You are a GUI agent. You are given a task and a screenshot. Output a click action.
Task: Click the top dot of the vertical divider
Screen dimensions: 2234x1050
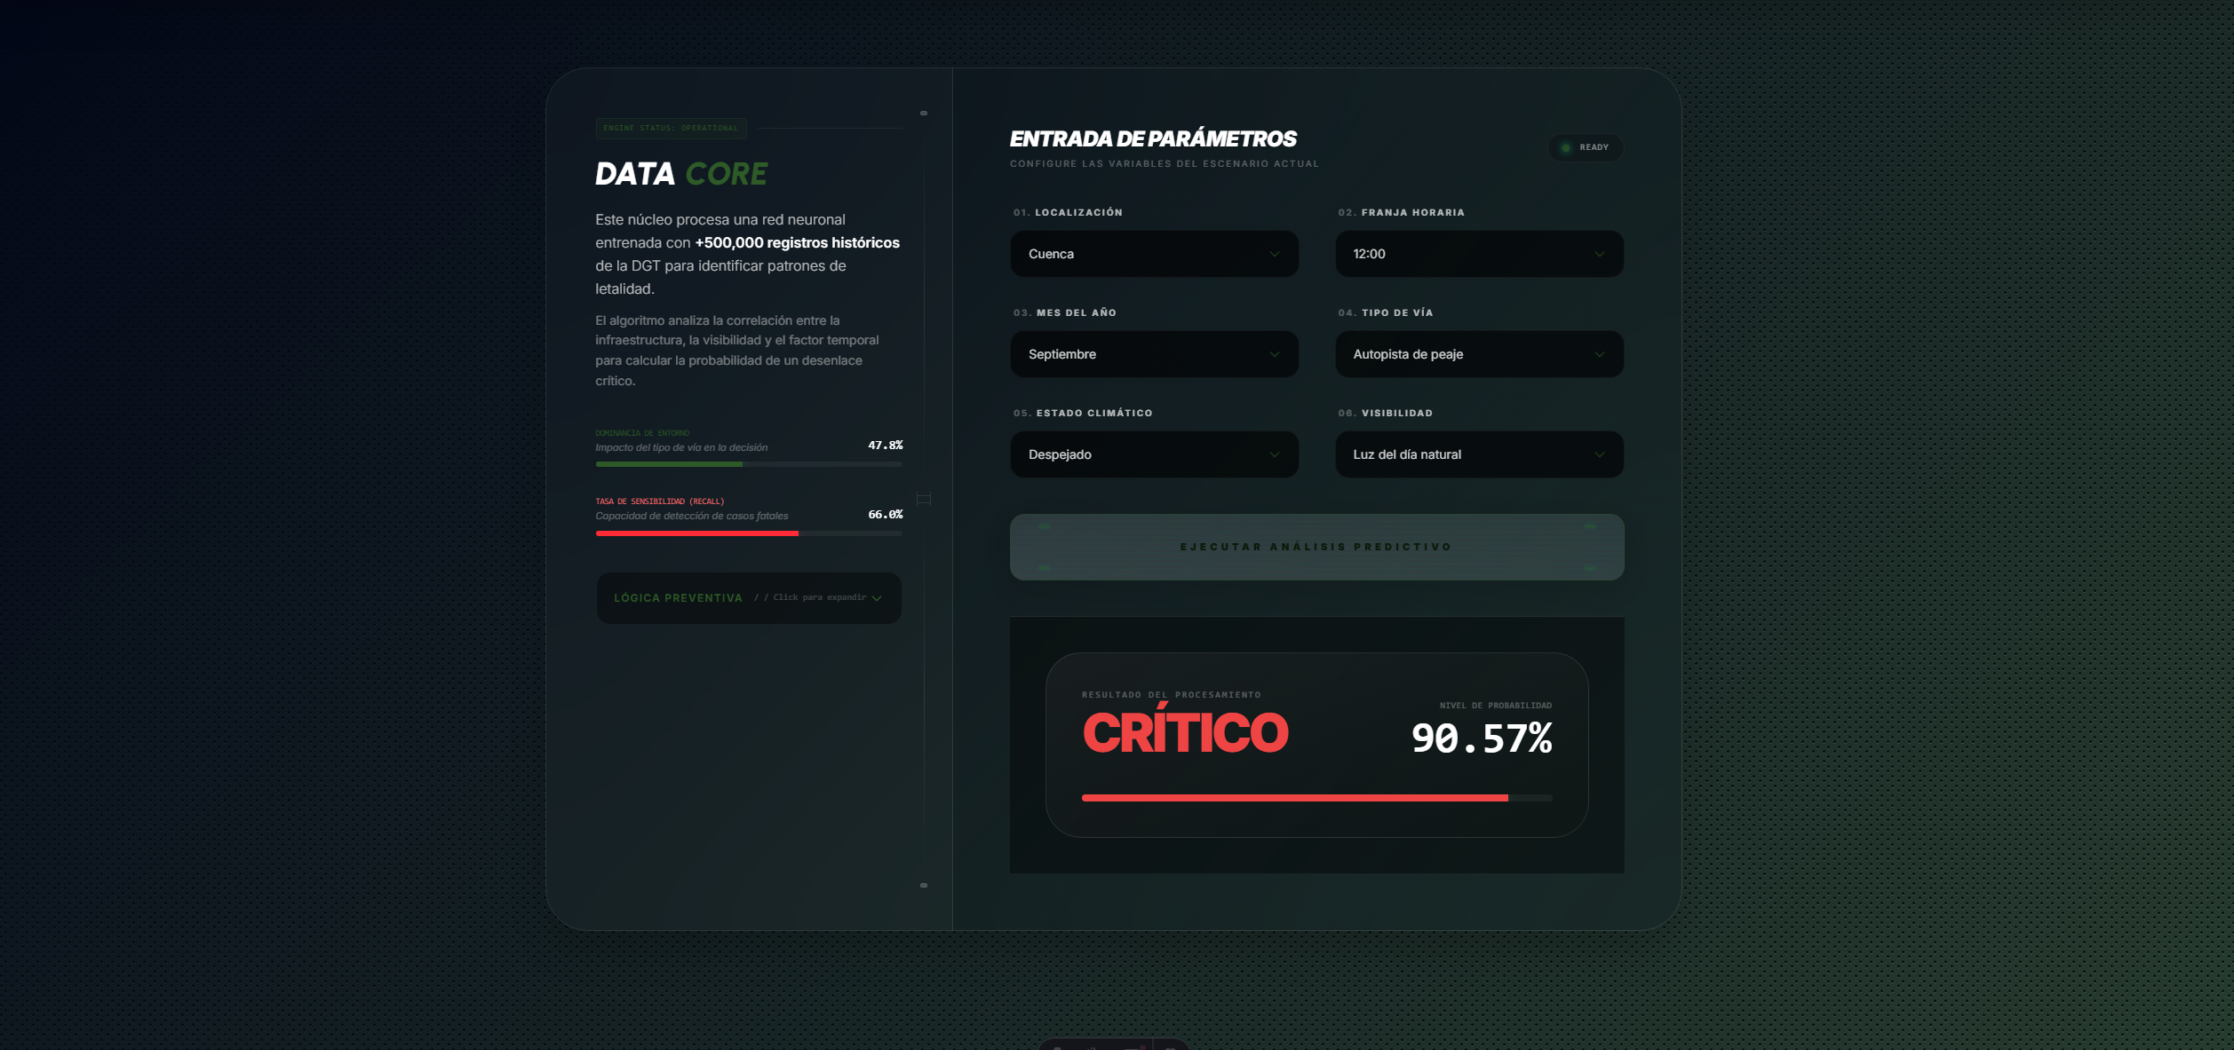coord(924,114)
